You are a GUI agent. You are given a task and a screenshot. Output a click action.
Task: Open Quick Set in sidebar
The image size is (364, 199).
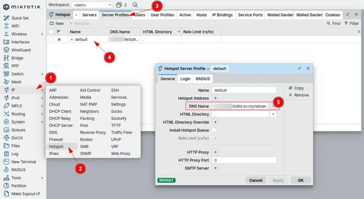pos(20,18)
